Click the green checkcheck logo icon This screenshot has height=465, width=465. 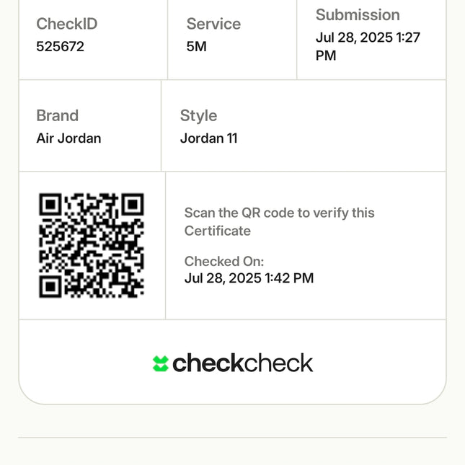[x=160, y=363]
